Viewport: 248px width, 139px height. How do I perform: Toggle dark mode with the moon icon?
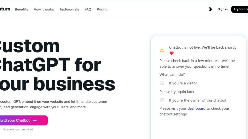210,9
